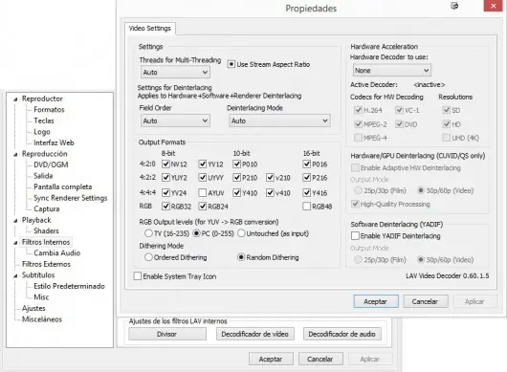Select Ajustes in the options tree

coord(33,308)
